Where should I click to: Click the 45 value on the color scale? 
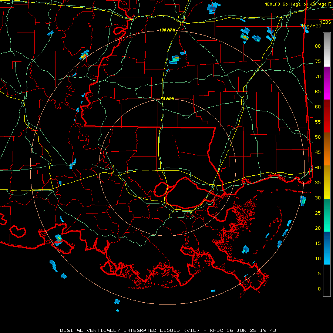[318, 152]
